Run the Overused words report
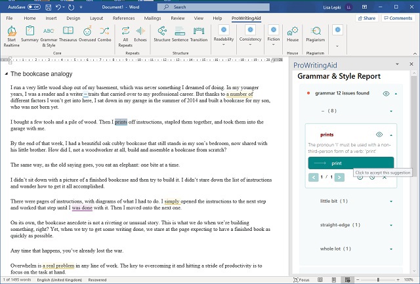This screenshot has width=420, height=284. click(87, 34)
